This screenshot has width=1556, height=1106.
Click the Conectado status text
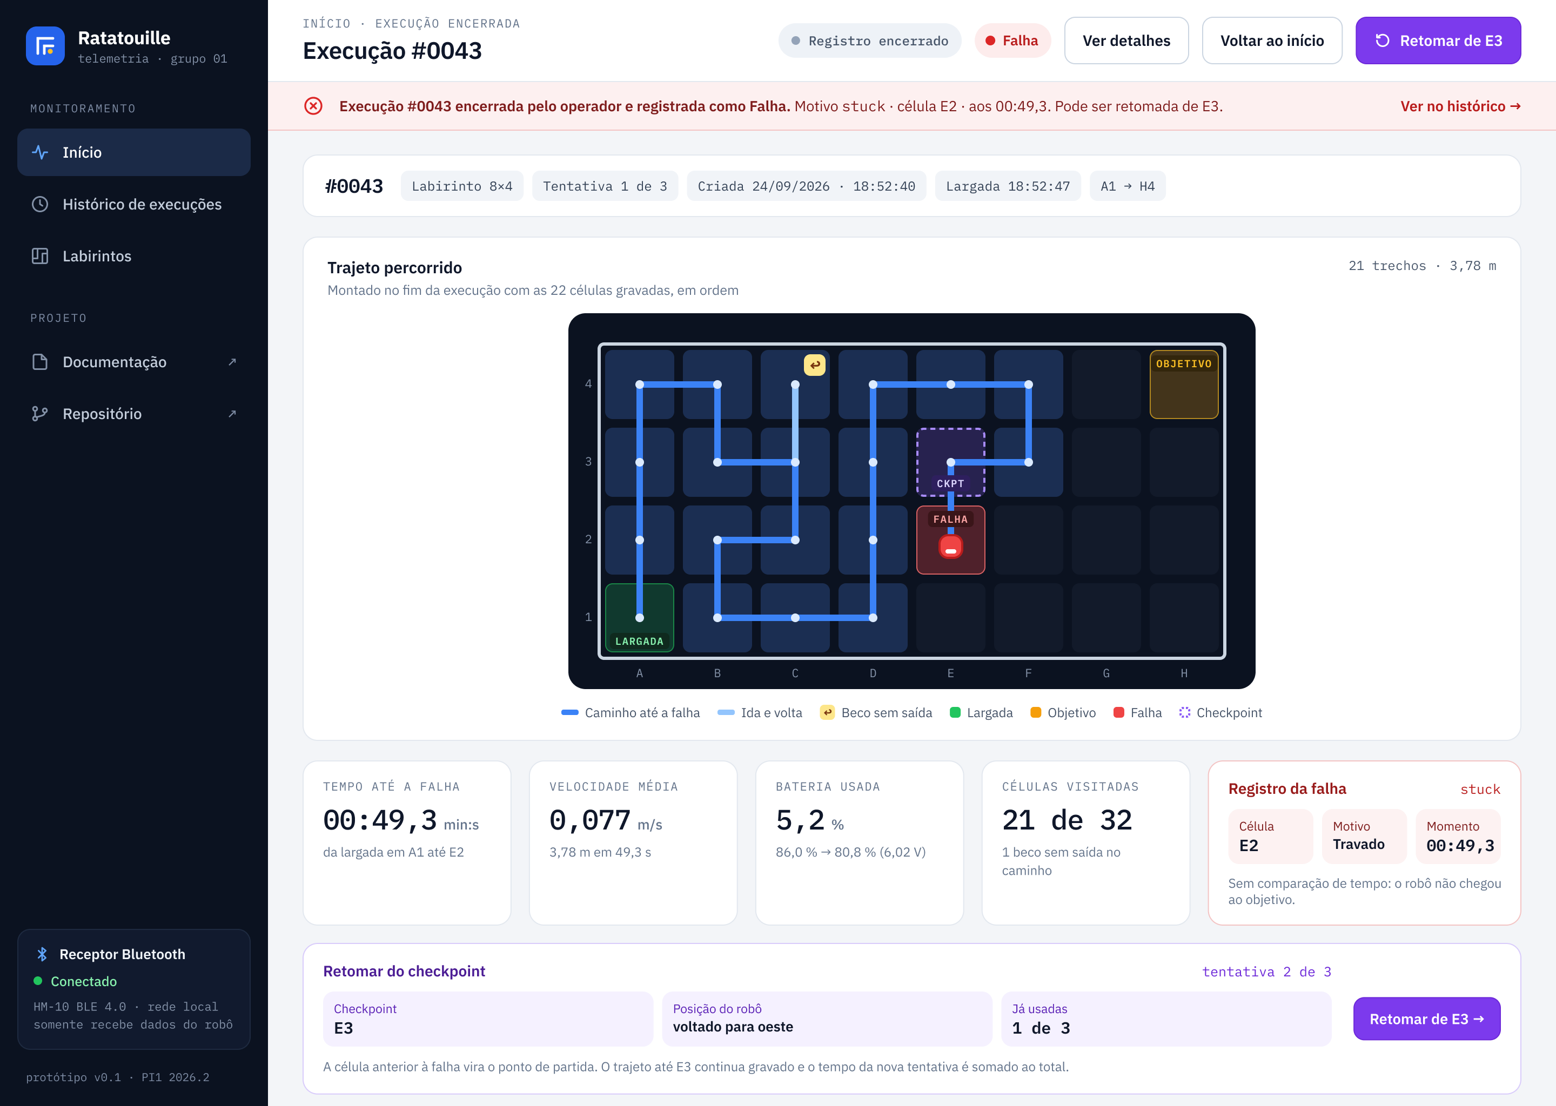point(84,981)
